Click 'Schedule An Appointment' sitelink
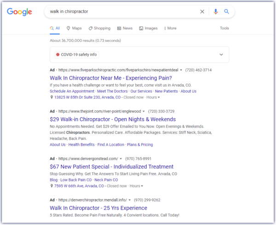 coord(72,91)
